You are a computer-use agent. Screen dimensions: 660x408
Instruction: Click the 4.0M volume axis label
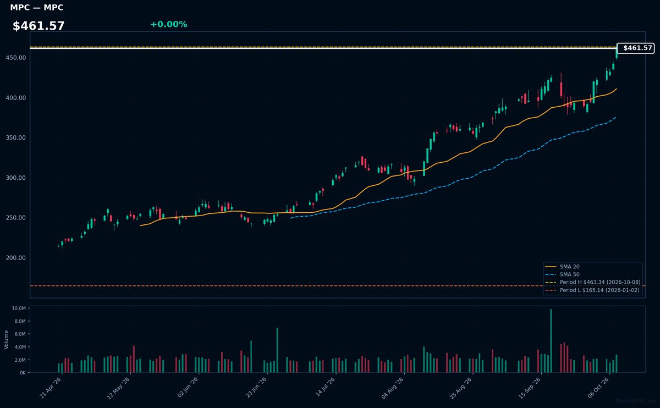pyautogui.click(x=20, y=347)
